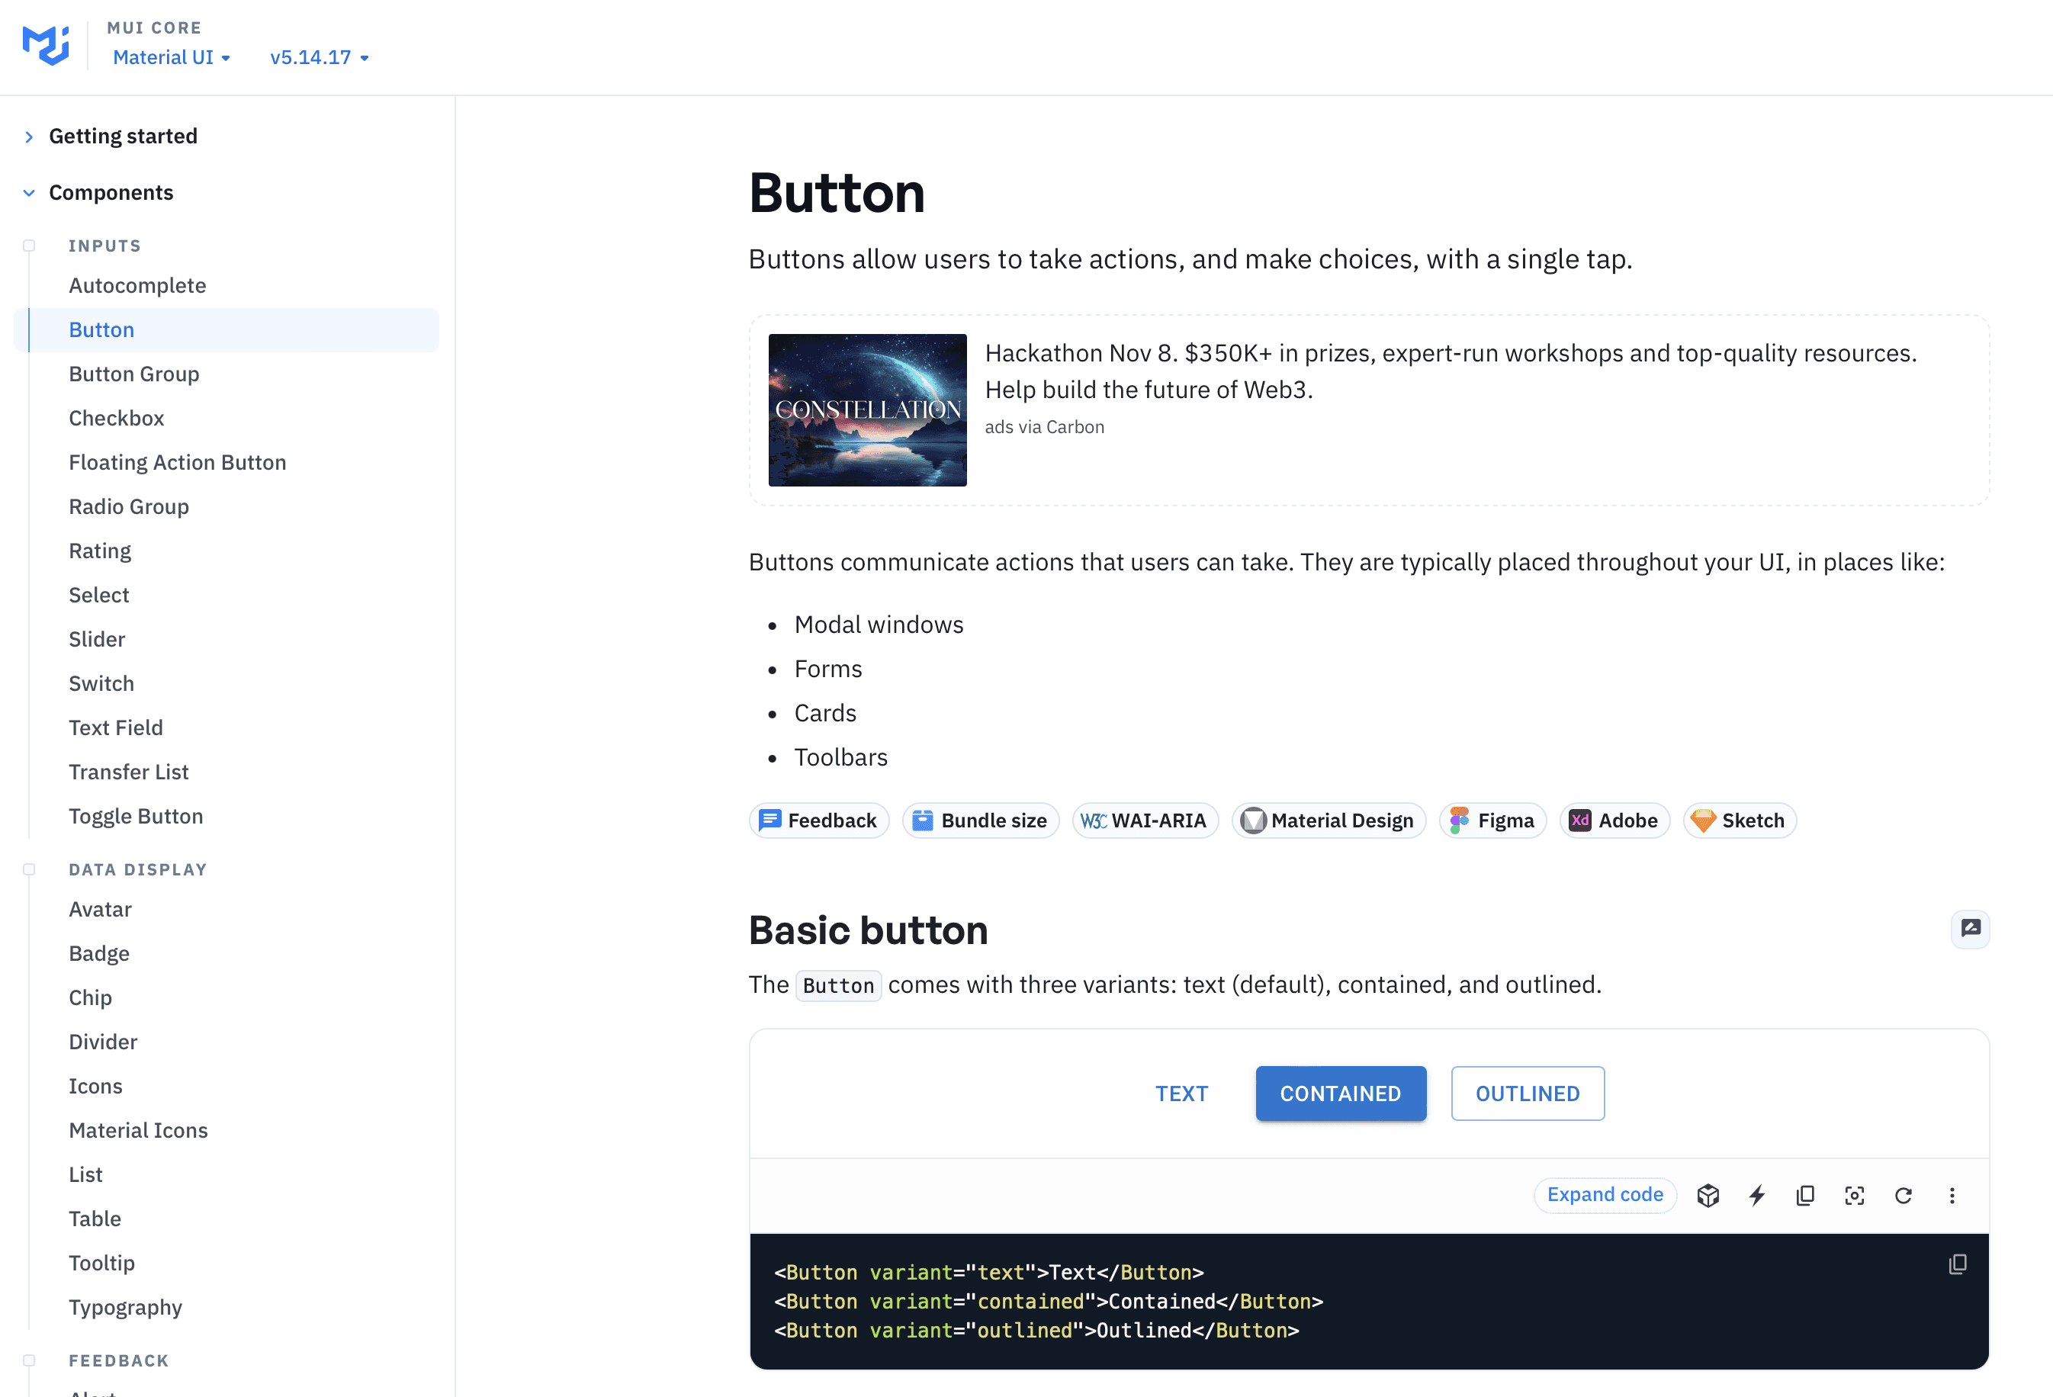Open the v5.14.17 version dropdown
This screenshot has height=1397, width=2053.
[319, 57]
